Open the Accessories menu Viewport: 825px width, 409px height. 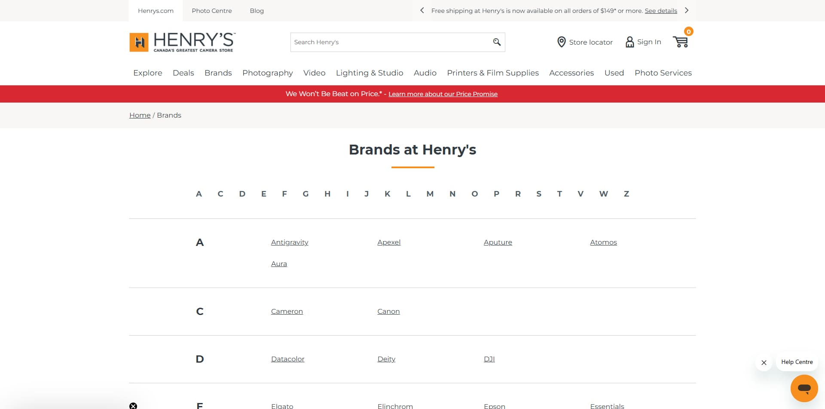click(571, 73)
